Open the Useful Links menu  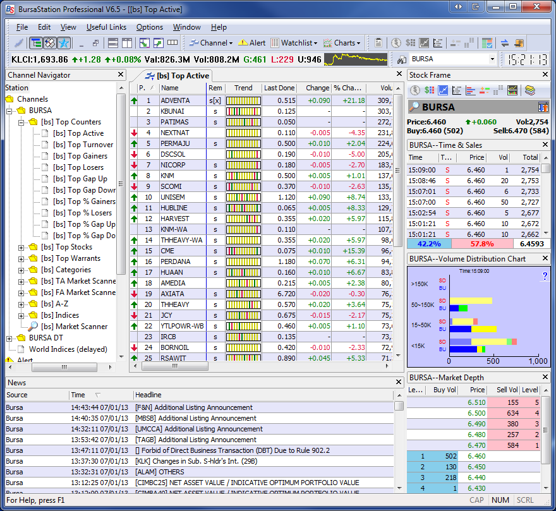click(106, 27)
